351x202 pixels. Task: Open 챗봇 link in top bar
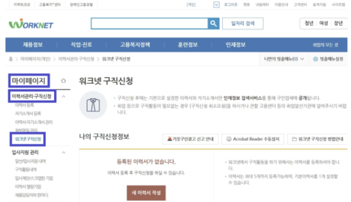point(246,5)
